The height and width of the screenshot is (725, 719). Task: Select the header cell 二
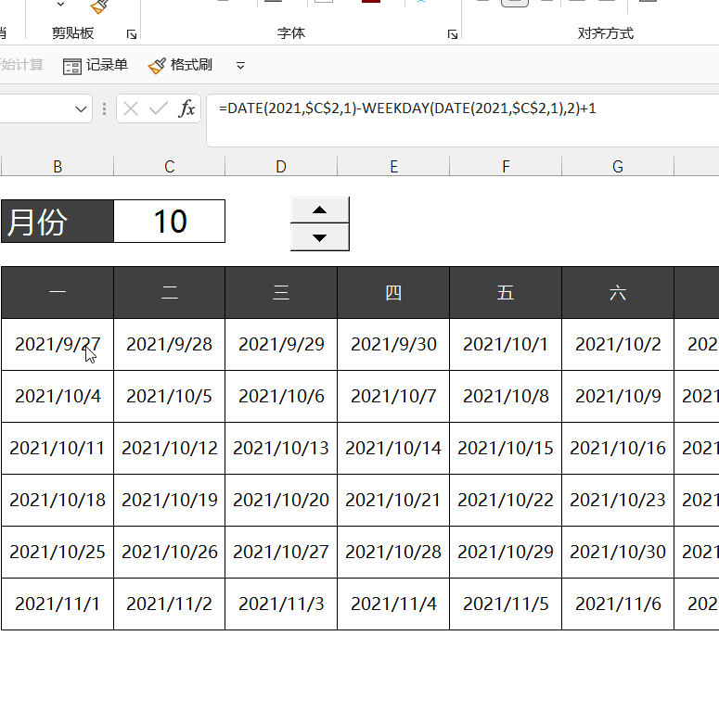pos(170,293)
